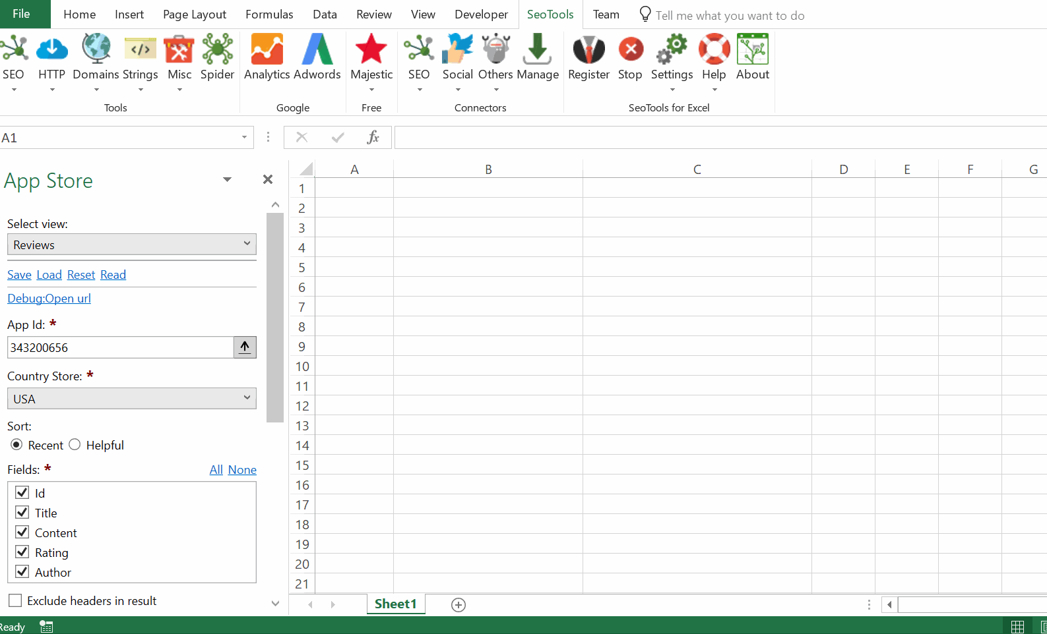The width and height of the screenshot is (1047, 634).
Task: Expand the Help dropdown arrow
Action: point(714,90)
